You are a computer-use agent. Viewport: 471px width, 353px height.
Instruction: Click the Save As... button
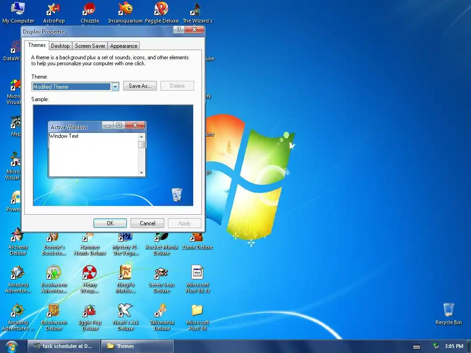pyautogui.click(x=140, y=86)
